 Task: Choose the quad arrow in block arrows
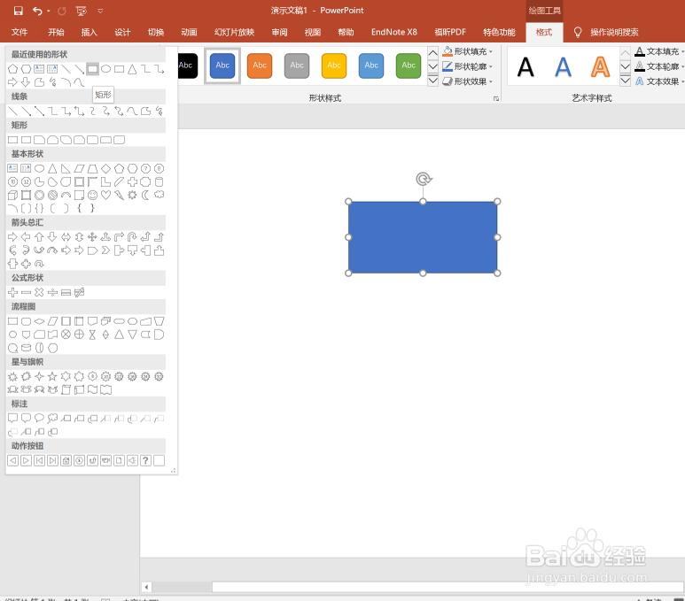click(92, 237)
